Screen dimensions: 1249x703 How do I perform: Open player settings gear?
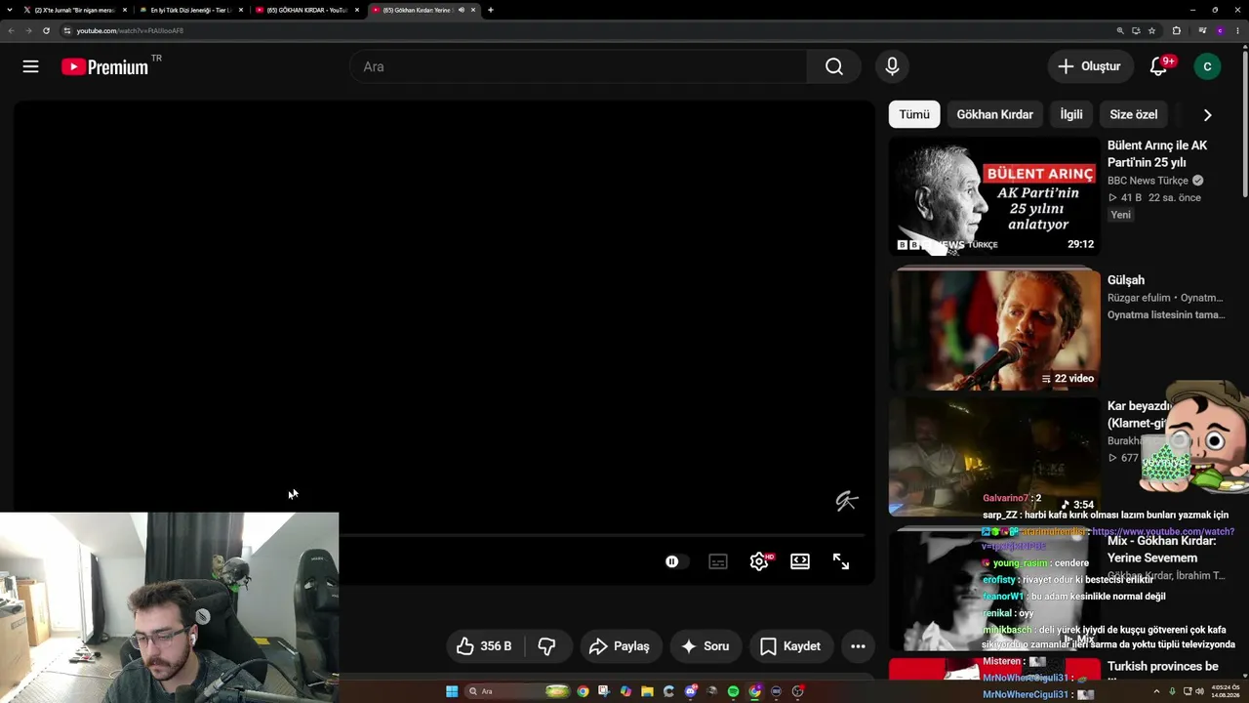(760, 561)
